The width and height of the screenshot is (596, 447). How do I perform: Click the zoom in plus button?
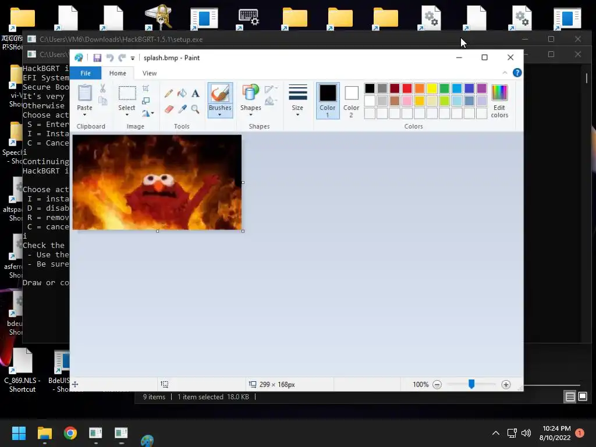coord(506,385)
